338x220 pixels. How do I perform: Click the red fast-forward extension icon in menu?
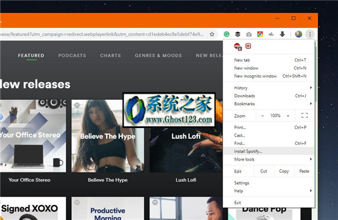coord(248,46)
